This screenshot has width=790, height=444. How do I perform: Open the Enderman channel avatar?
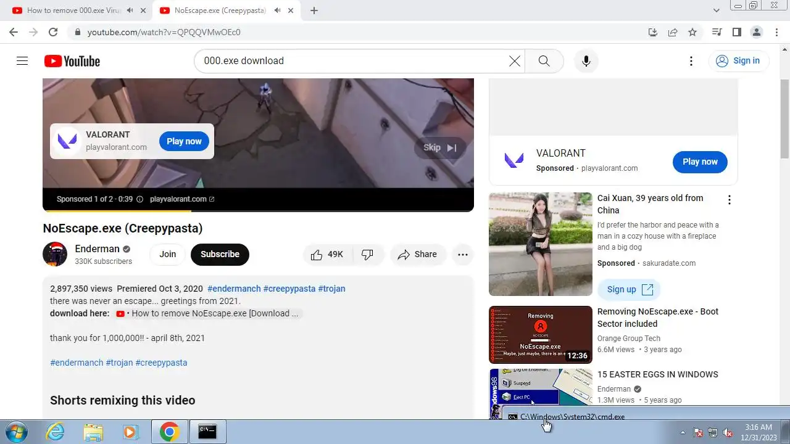coord(55,254)
